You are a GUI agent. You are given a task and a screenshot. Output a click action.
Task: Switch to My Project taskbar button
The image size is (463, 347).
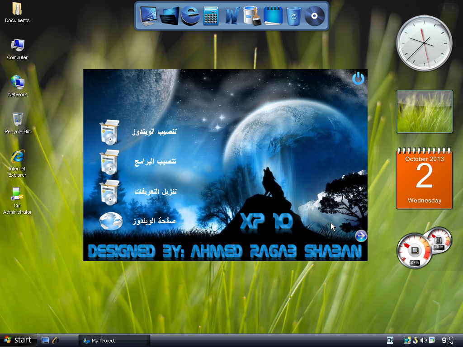point(114,341)
